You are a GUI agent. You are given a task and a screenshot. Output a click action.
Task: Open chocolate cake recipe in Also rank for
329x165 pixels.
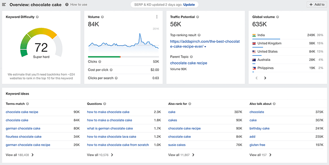(184, 128)
